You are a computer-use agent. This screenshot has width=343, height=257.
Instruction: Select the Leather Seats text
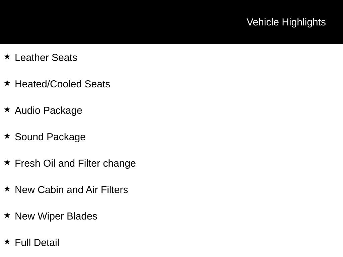coord(46,58)
